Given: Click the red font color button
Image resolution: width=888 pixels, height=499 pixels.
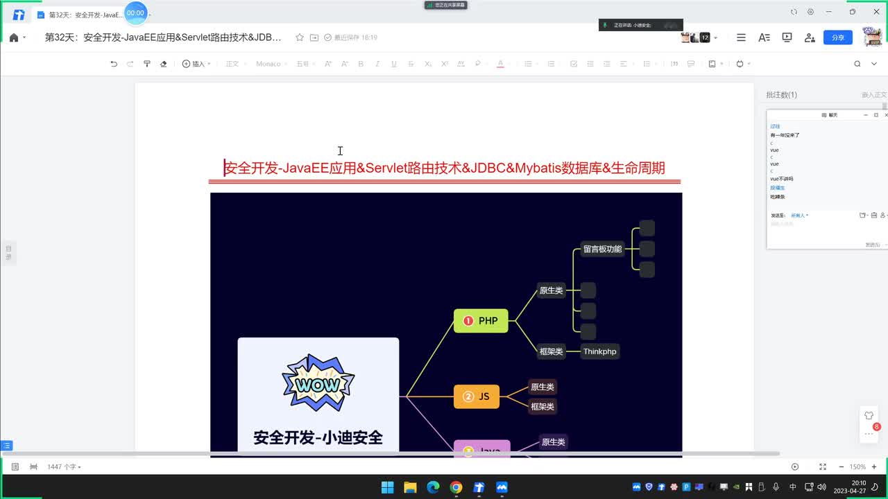Looking at the screenshot, I should [x=500, y=64].
